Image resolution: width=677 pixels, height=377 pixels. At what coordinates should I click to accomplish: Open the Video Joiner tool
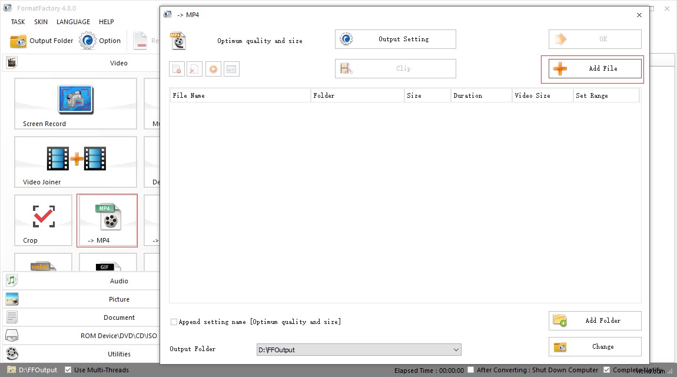(x=75, y=162)
